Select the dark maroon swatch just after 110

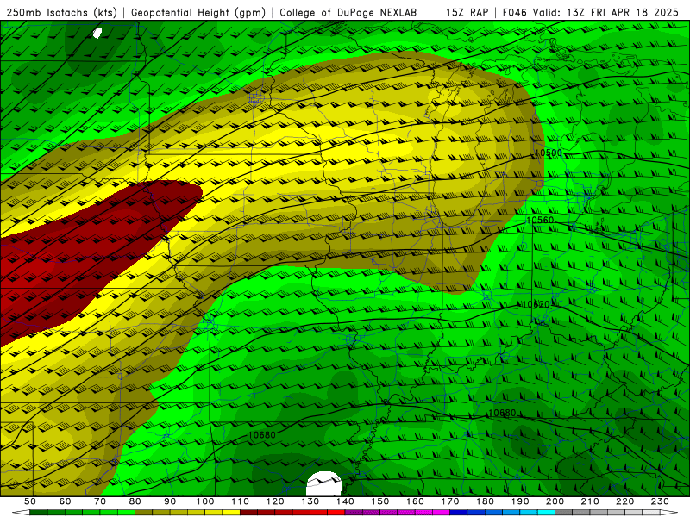(249, 513)
